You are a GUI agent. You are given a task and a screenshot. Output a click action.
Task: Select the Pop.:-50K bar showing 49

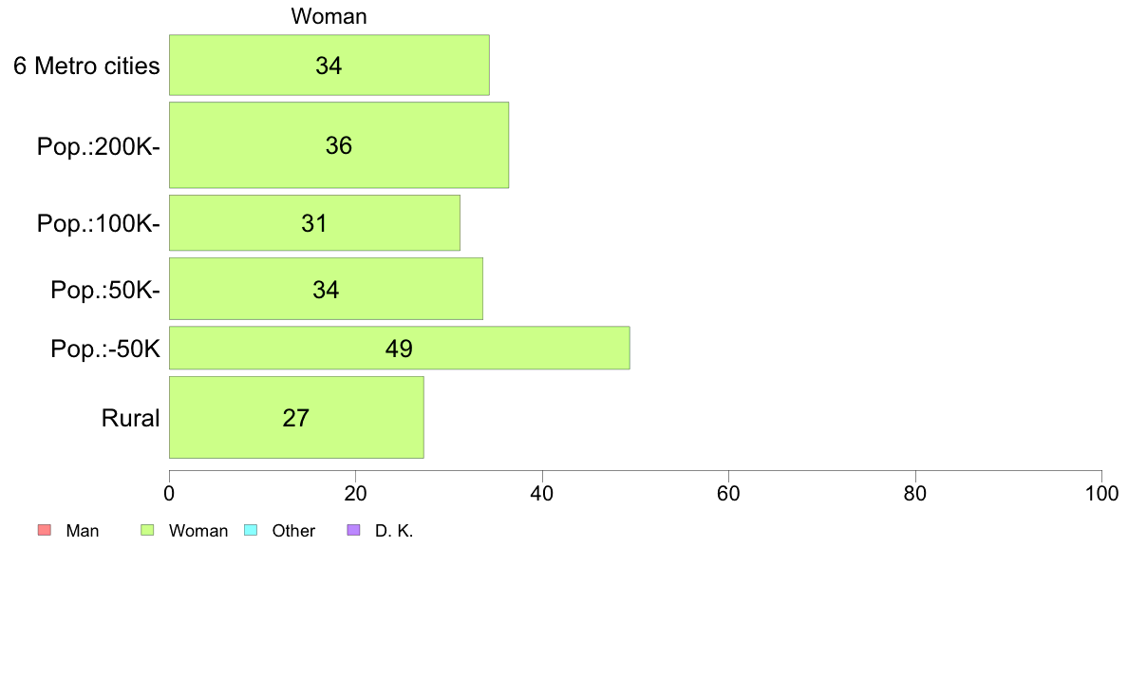click(399, 348)
